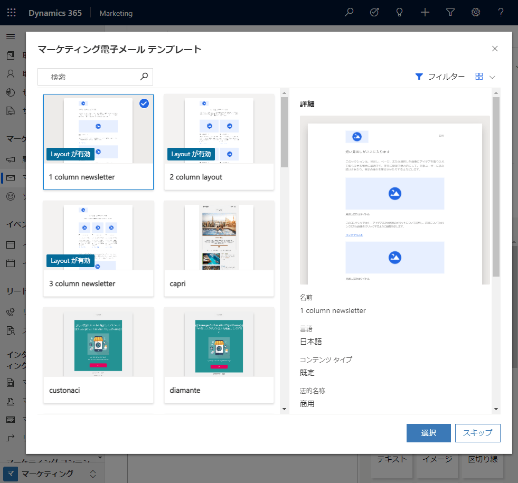Close the template dialog with X
The width and height of the screenshot is (518, 483).
(495, 49)
